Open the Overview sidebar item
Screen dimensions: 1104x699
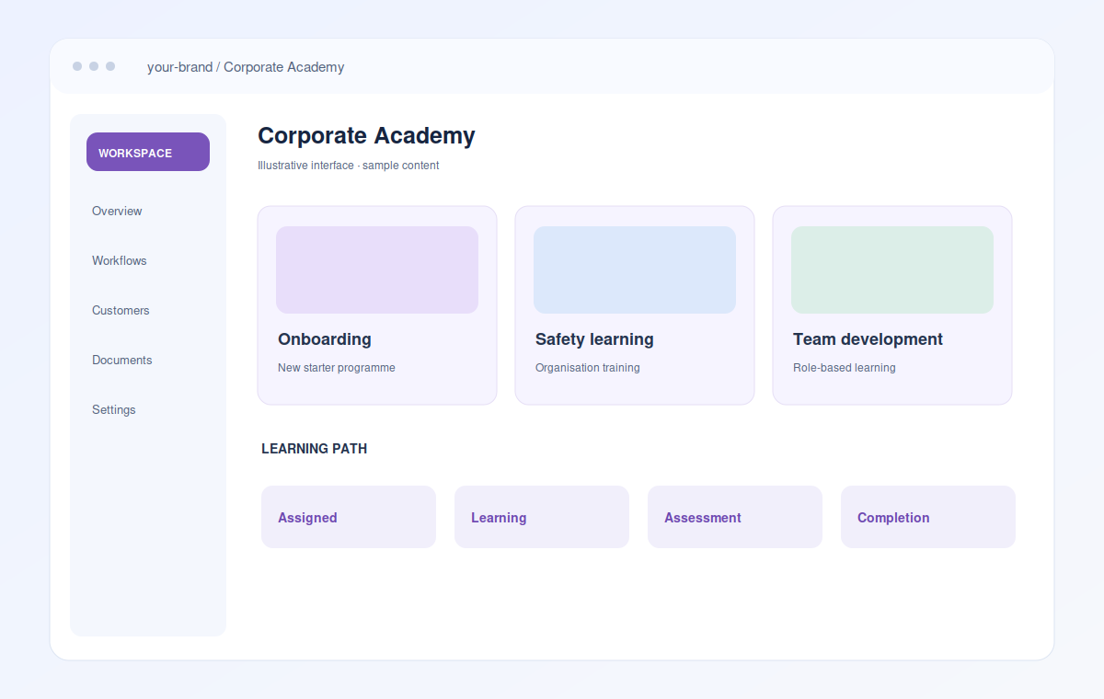[117, 211]
